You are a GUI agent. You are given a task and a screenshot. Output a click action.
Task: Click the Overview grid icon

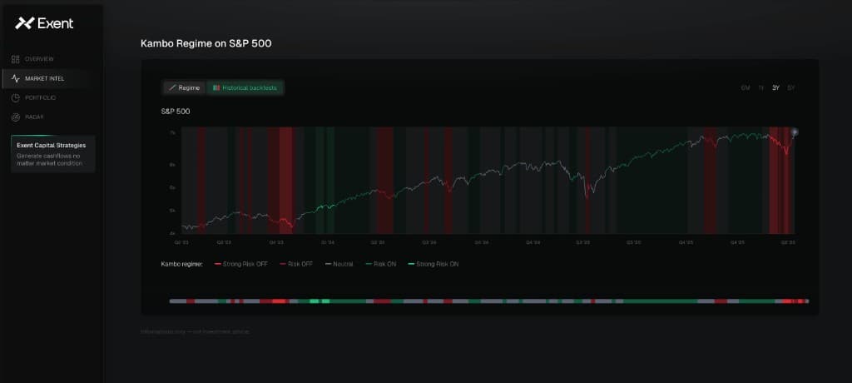pyautogui.click(x=15, y=59)
